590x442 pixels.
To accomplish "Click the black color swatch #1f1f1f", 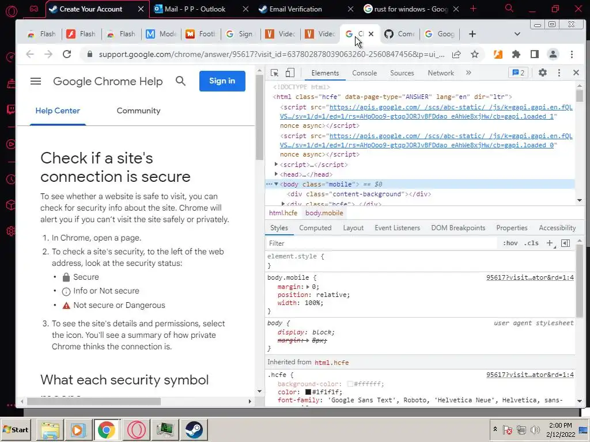I will pos(308,392).
